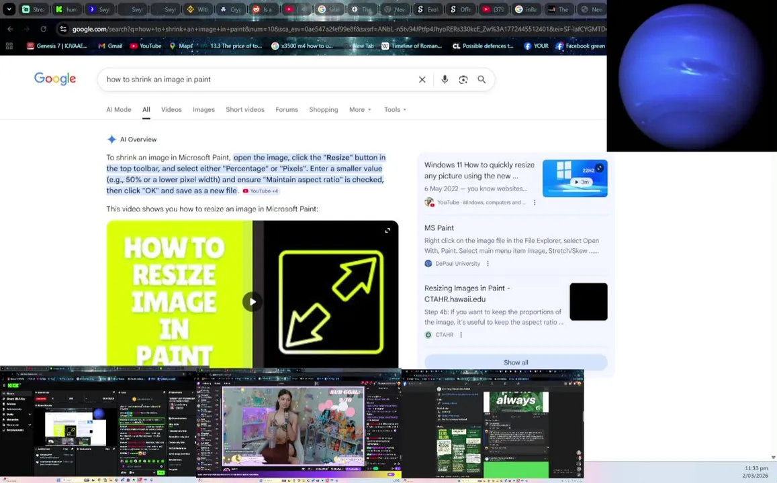The image size is (777, 483).
Task: Click the page scrollbar down arrow
Action: (773, 458)
